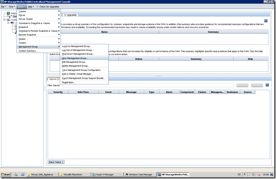The image size is (276, 179).
Task: Sort alarms by Severity column
Action: (58, 92)
